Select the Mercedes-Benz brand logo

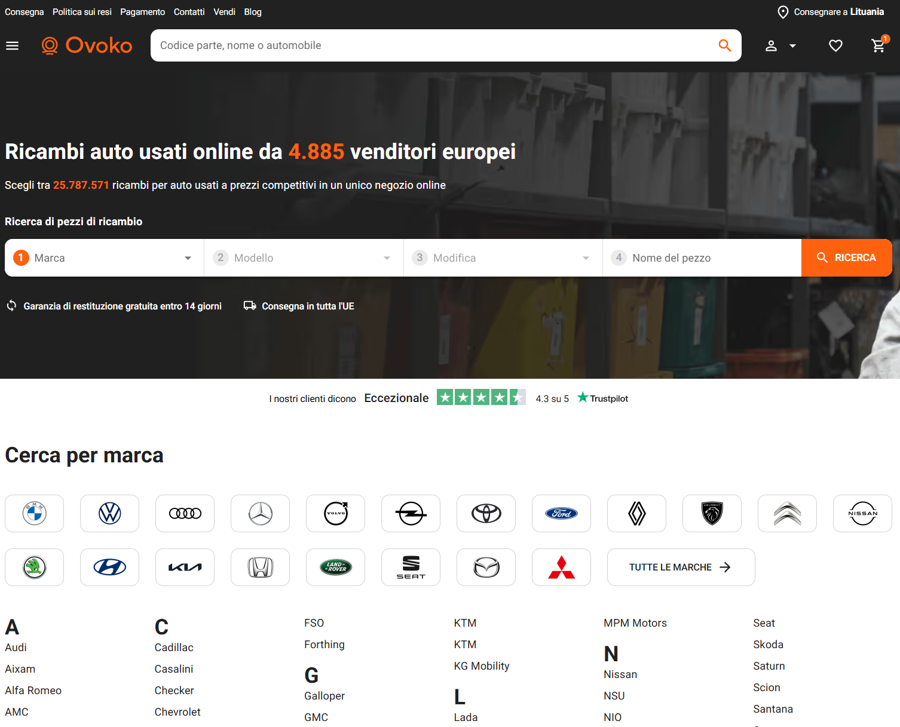click(261, 513)
